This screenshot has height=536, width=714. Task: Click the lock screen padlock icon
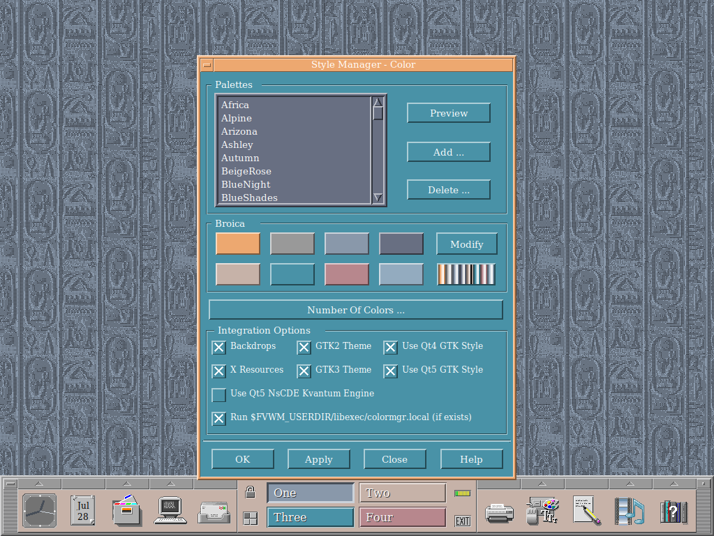(x=251, y=493)
